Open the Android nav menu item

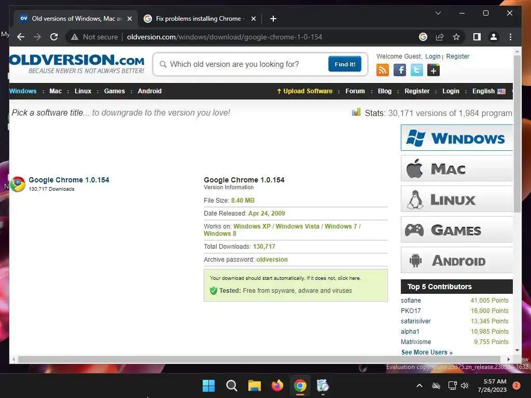click(x=150, y=91)
